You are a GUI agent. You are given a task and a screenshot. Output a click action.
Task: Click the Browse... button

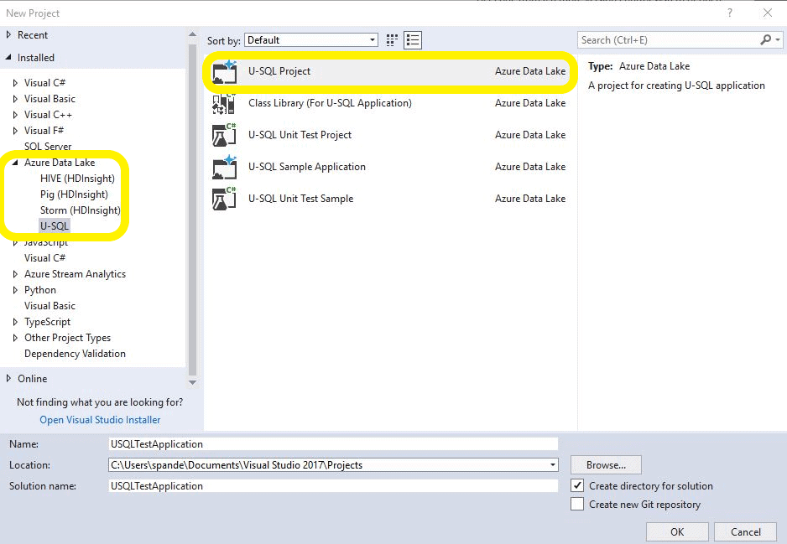point(606,464)
